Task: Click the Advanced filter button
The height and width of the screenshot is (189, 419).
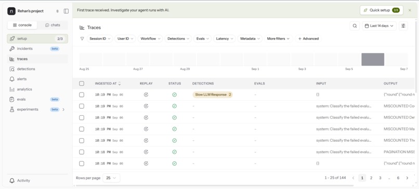Action: tap(308, 39)
